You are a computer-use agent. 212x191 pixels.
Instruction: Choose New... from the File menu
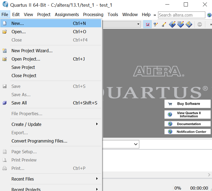(51, 23)
